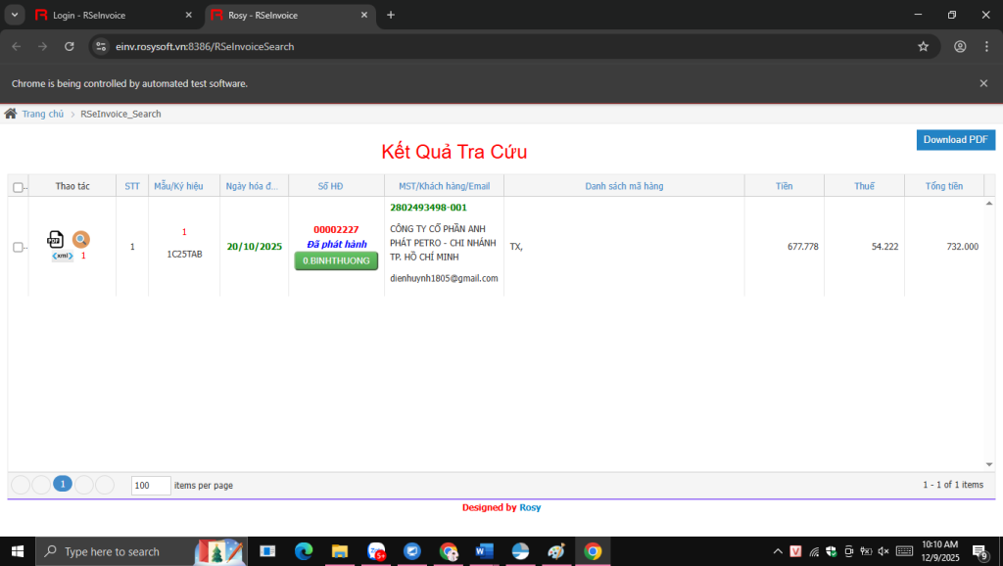Image resolution: width=1003 pixels, height=566 pixels.
Task: Show hidden system tray icons chevron
Action: tap(778, 551)
